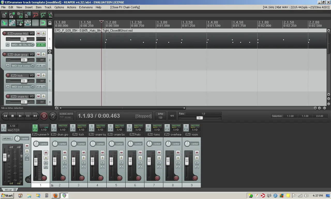Click the BPM 120 tempo field
The height and width of the screenshot is (199, 331).
coord(160,116)
